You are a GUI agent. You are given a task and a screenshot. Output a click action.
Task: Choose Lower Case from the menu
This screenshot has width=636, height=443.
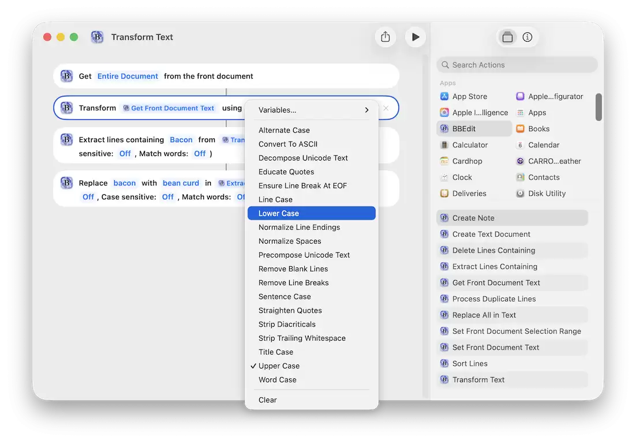(x=312, y=213)
